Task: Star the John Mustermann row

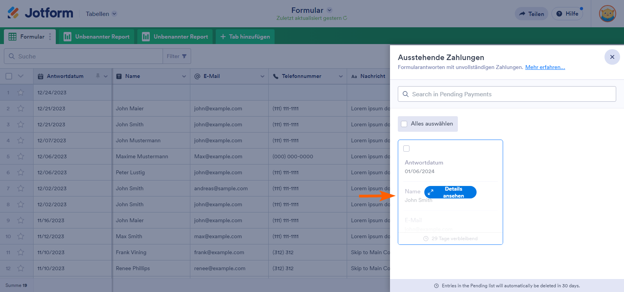Action: click(x=21, y=140)
